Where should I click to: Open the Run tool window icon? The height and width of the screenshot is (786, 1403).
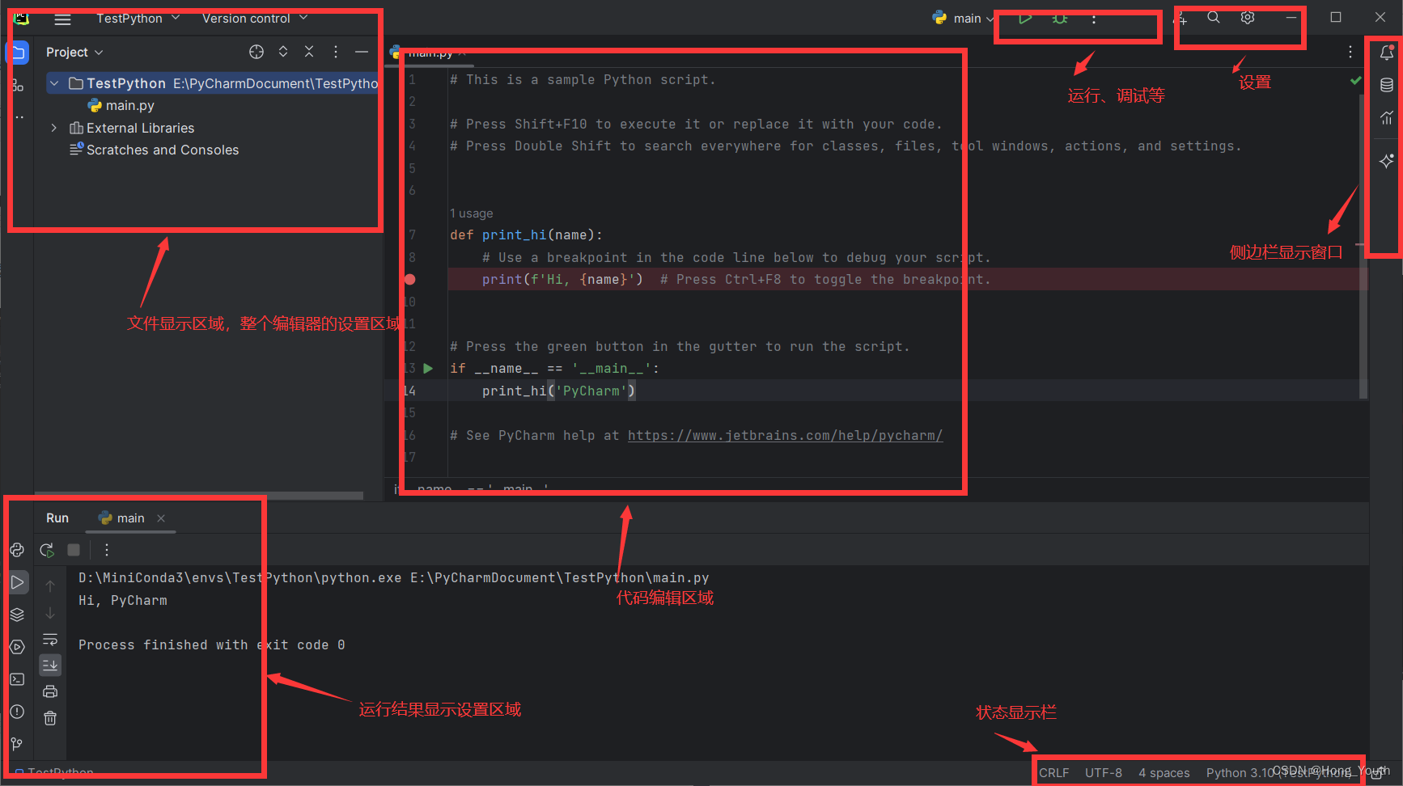[x=17, y=582]
